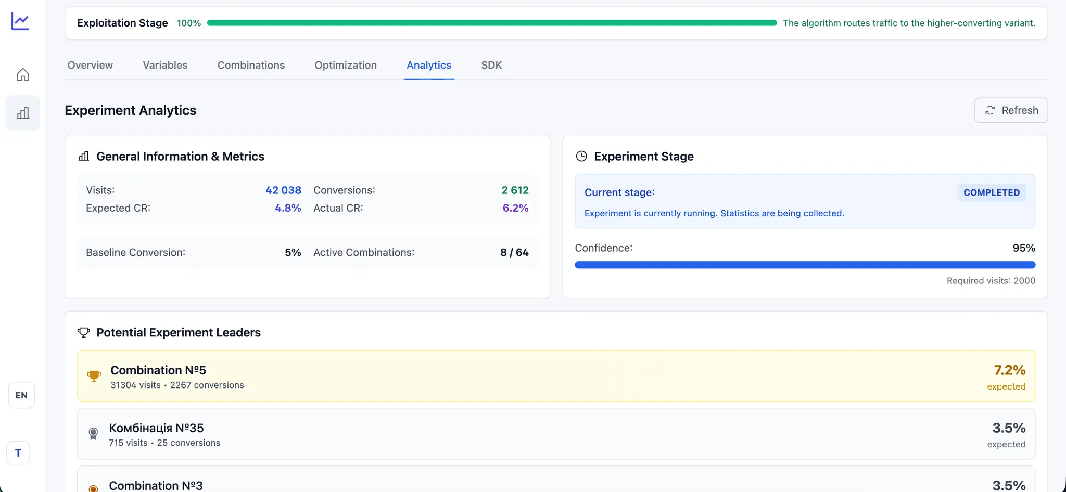Click the General Information bar chart icon
This screenshot has height=492, width=1066.
[x=84, y=156]
